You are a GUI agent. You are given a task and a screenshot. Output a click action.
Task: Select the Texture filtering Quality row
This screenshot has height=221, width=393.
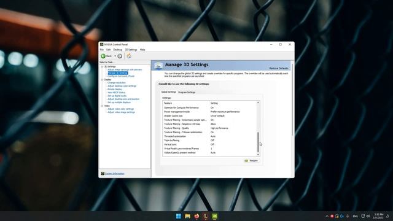coord(209,128)
